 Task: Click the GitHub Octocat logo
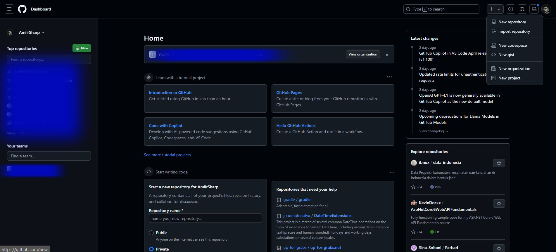22,9
